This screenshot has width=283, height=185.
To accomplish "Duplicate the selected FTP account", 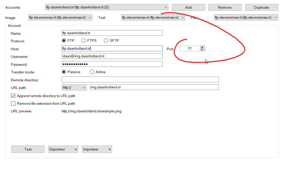I will point(261,7).
